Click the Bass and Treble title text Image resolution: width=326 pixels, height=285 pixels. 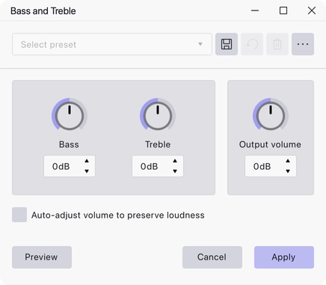tap(43, 11)
